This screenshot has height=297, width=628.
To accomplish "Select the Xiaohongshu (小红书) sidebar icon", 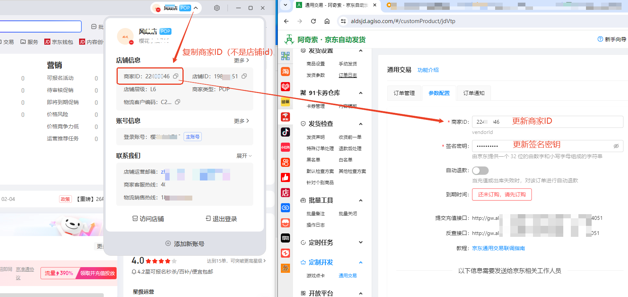I will (285, 147).
